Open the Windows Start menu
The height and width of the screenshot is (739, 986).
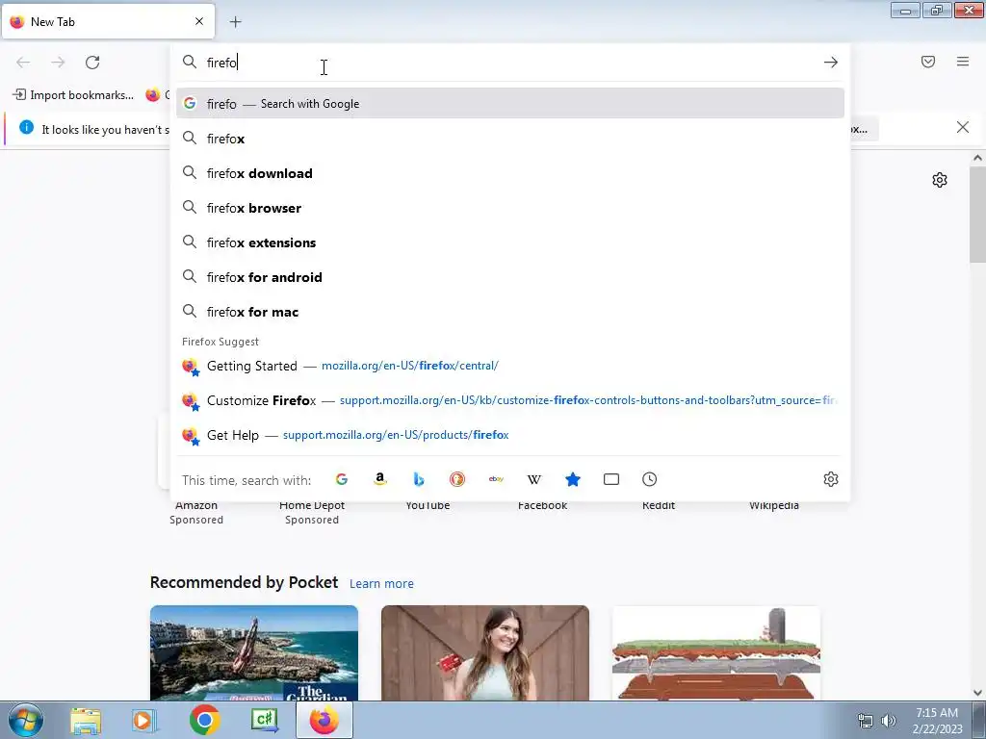25,720
